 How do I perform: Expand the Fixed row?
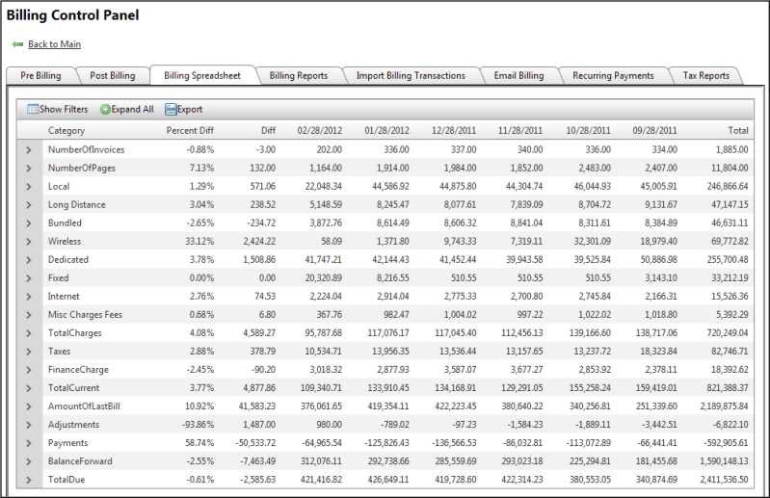[x=29, y=278]
